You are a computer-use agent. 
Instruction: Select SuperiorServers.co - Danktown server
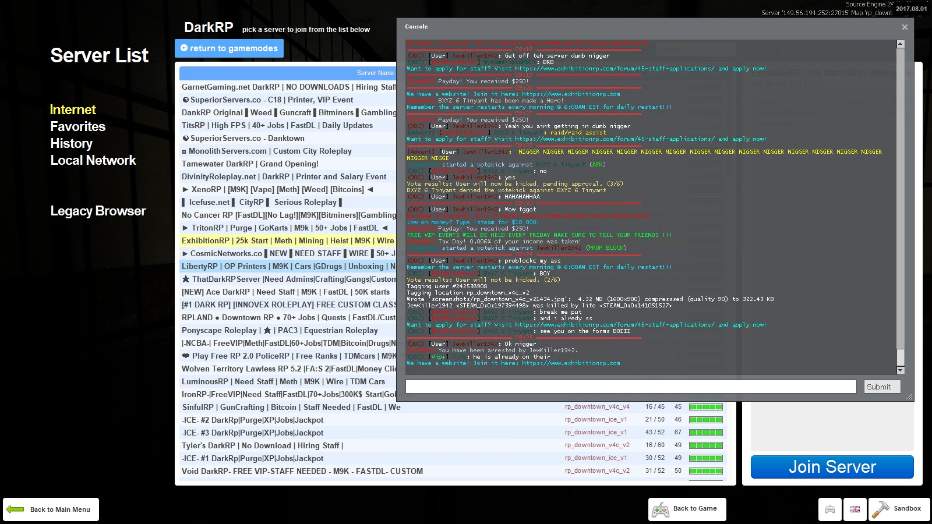coord(288,138)
